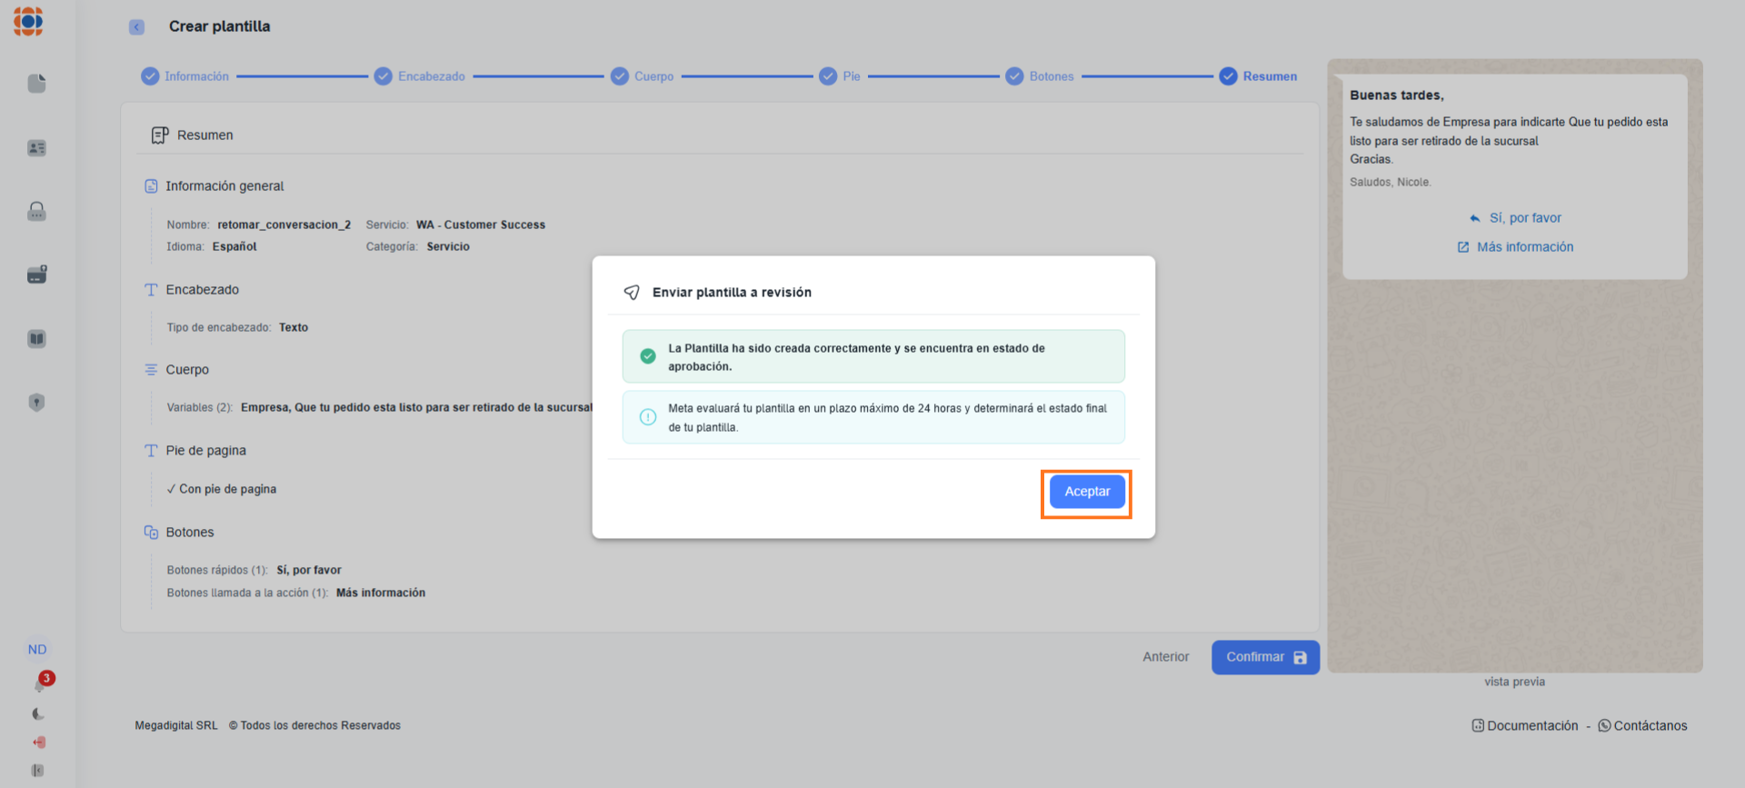Open the Documentación link in footer
Viewport: 1745px width, 788px height.
pyautogui.click(x=1525, y=726)
